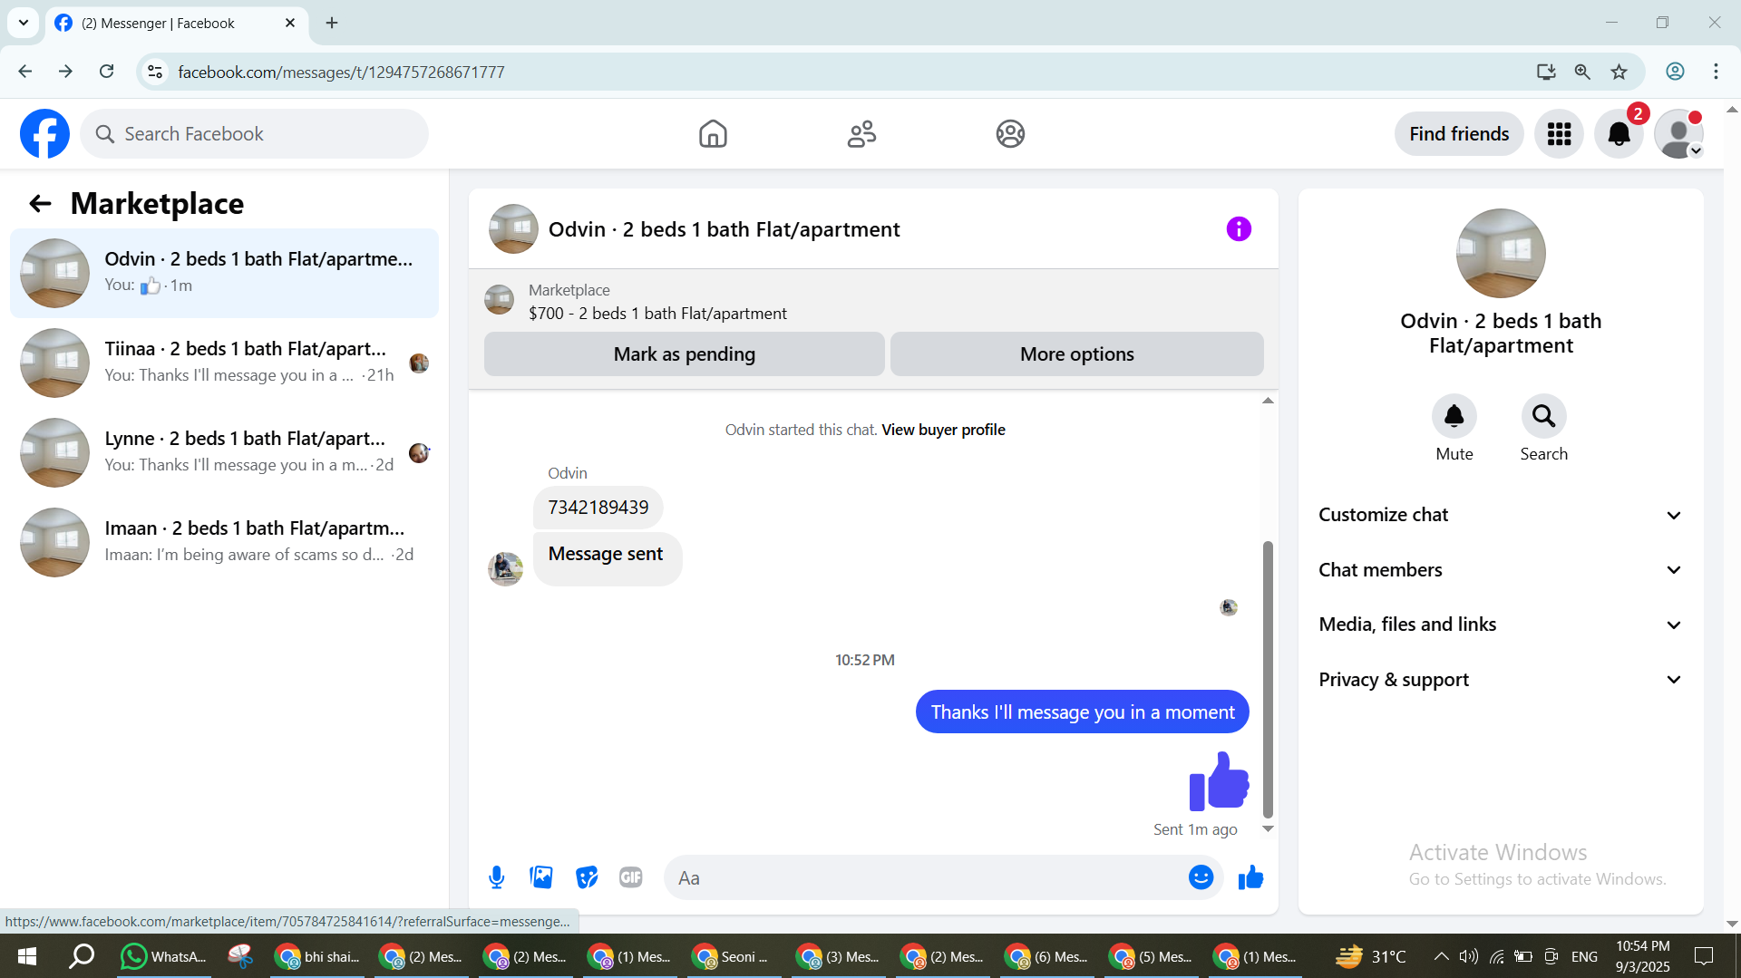Click More options button
The height and width of the screenshot is (978, 1741).
1076,353
